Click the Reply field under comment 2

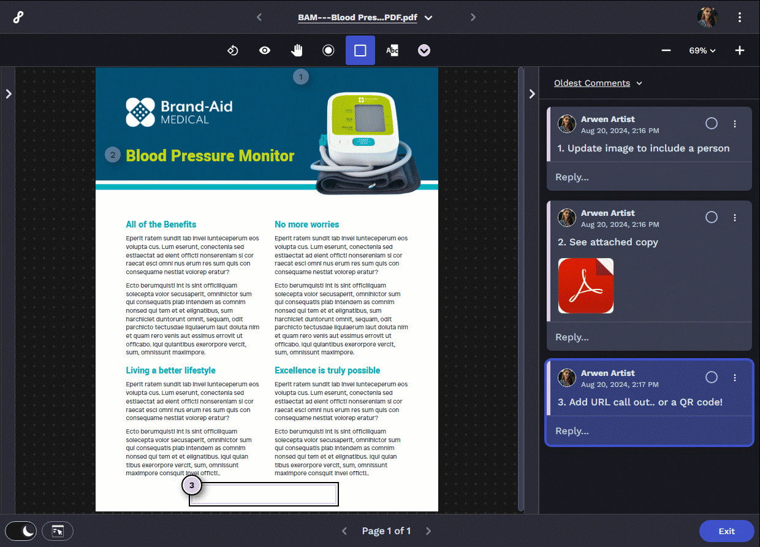coord(650,337)
